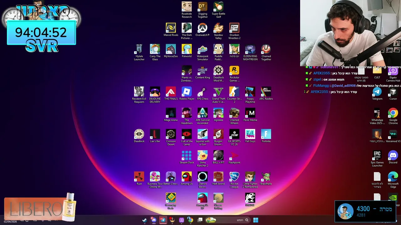Viewport: 401px width, 225px height.
Task: Open the Google Chrome desktop shortcut
Action: 393,116
